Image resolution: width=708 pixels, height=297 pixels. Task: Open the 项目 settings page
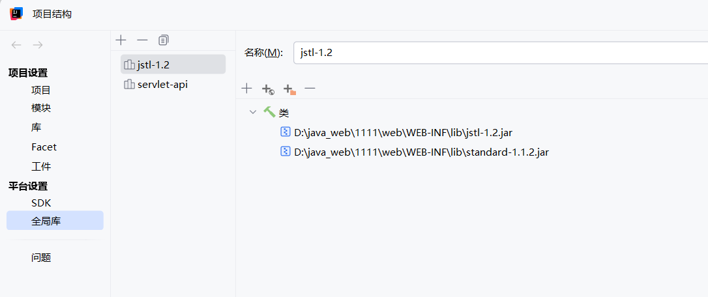point(41,90)
